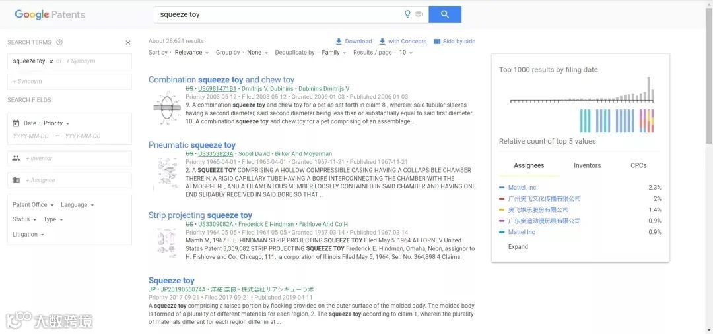
Task: Click patent number JP2019055074A
Action: 184,289
